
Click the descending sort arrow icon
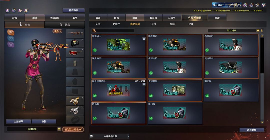pyautogui.click(x=261, y=31)
